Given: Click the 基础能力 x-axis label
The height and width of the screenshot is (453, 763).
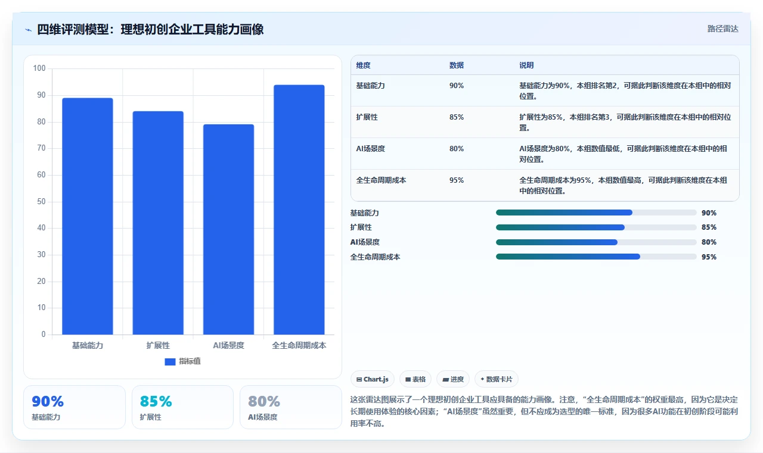Looking at the screenshot, I should pyautogui.click(x=88, y=345).
